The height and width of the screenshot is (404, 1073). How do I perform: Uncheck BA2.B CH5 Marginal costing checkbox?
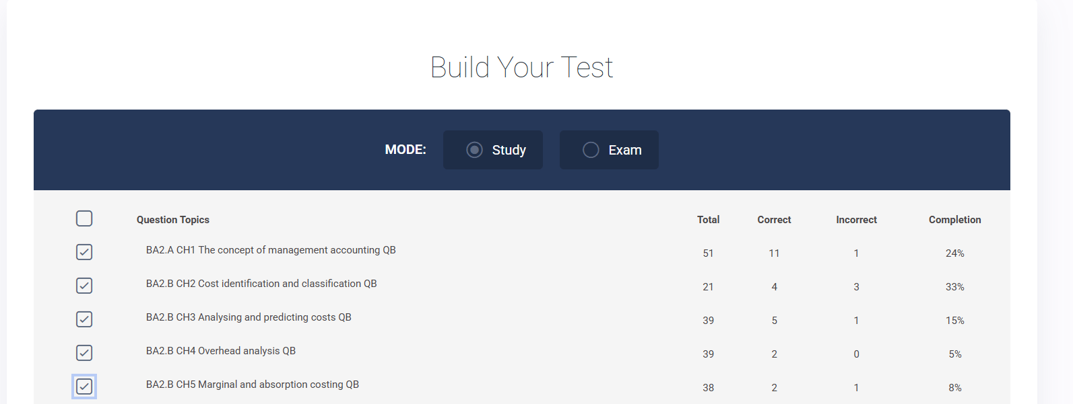point(84,387)
